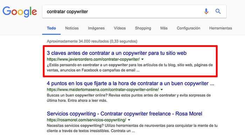Click the magnifying glass search icon

click(x=218, y=11)
